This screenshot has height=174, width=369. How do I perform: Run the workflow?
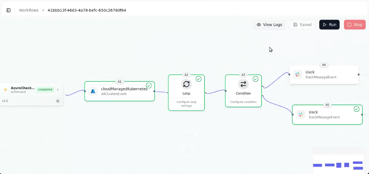[329, 25]
